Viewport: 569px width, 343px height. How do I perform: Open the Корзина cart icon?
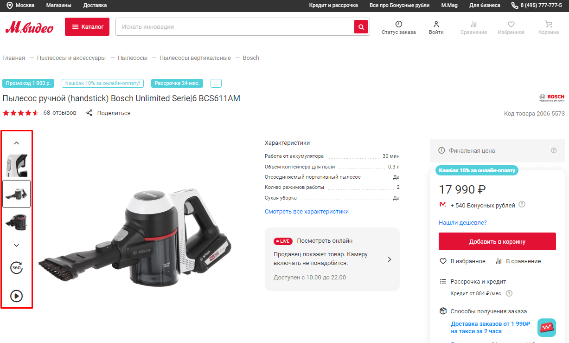click(x=549, y=24)
